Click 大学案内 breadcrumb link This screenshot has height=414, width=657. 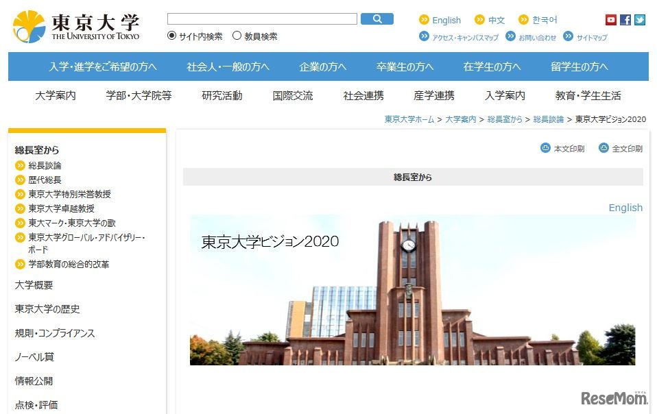460,119
